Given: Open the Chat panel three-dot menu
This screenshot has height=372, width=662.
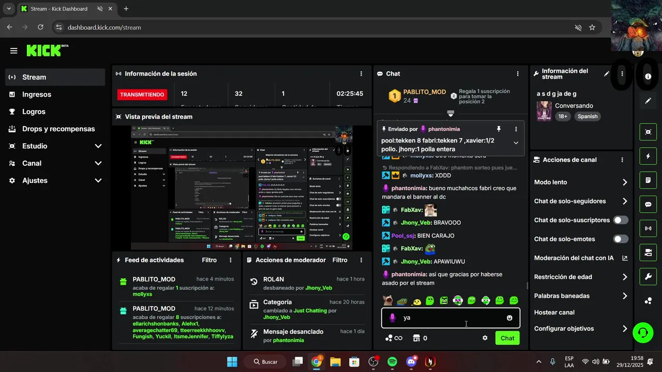Looking at the screenshot, I should click(518, 74).
